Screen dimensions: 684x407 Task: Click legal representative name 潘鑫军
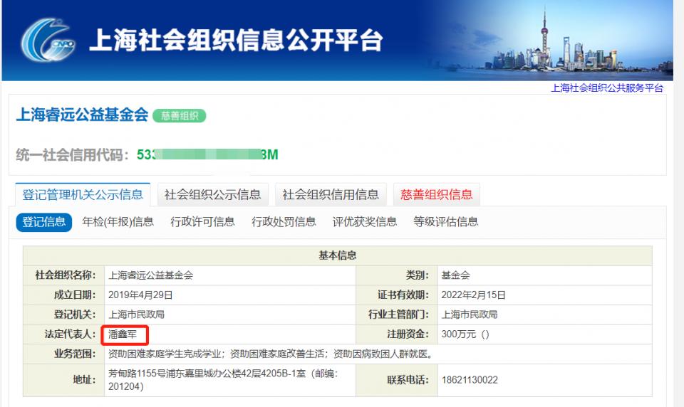(123, 334)
